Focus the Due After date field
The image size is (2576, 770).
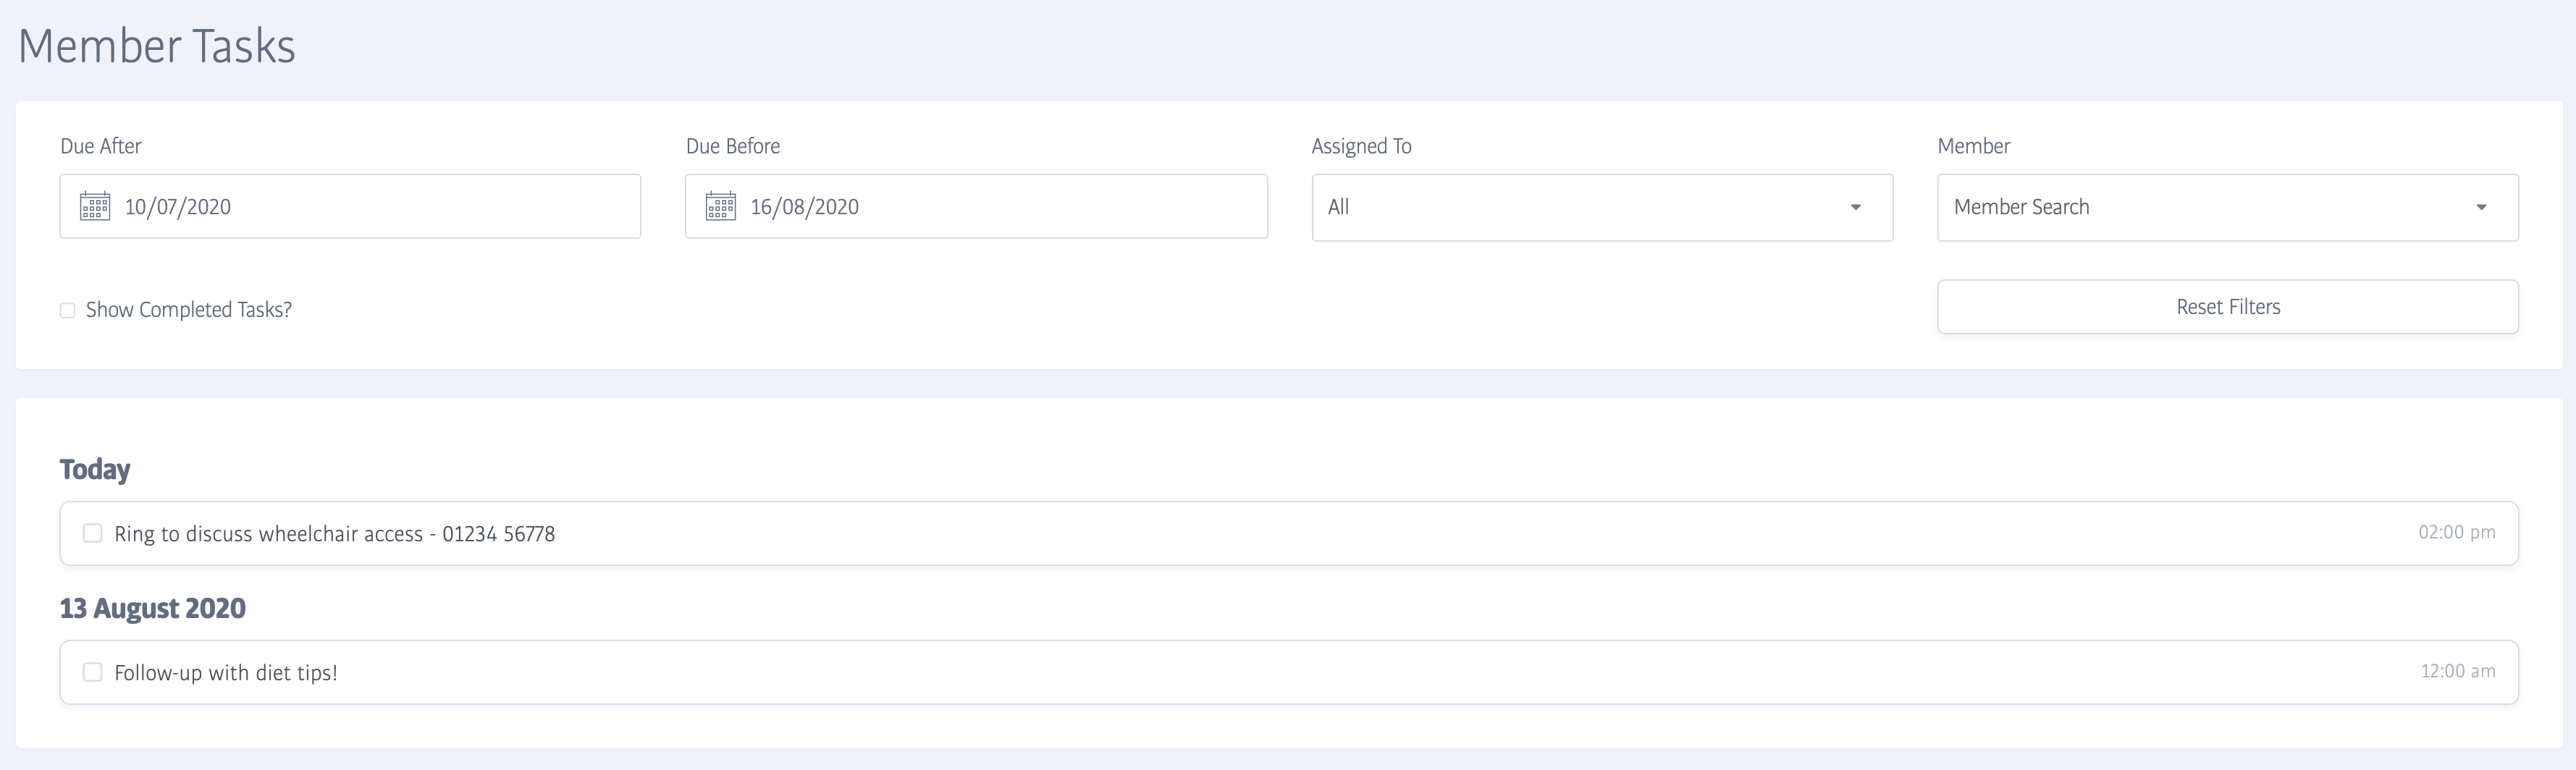(x=380, y=207)
